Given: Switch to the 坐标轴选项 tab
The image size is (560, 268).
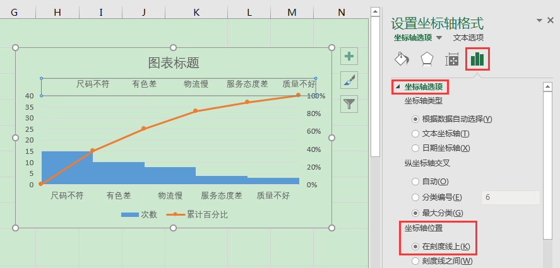Looking at the screenshot, I should (413, 38).
